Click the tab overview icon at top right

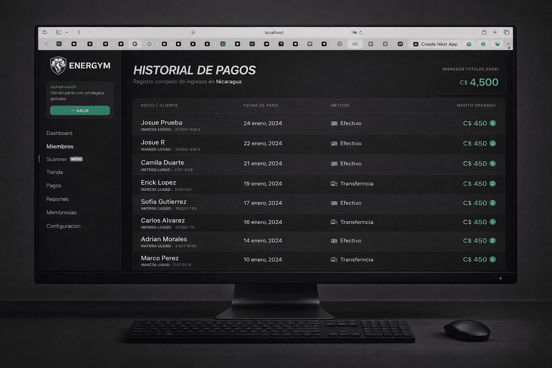tap(507, 32)
